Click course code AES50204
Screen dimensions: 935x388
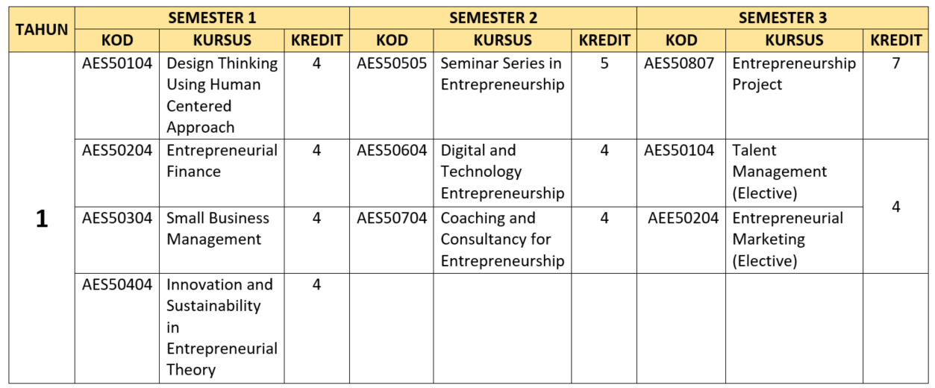[x=117, y=151]
